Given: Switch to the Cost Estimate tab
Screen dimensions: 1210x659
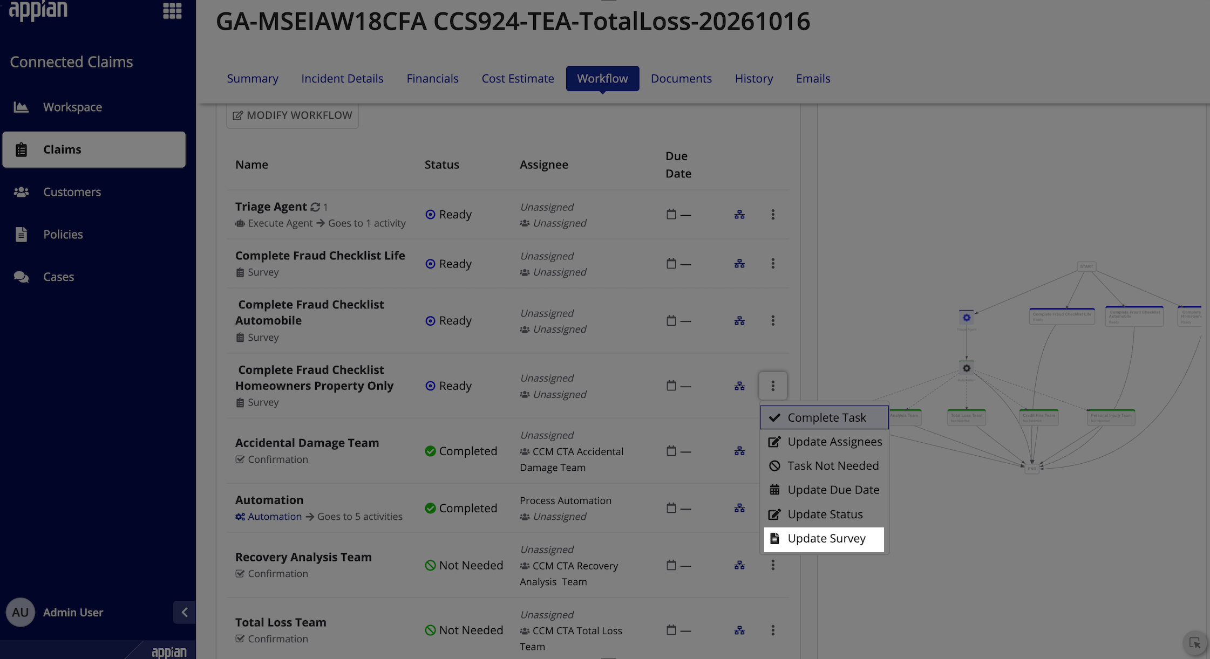Looking at the screenshot, I should tap(518, 79).
